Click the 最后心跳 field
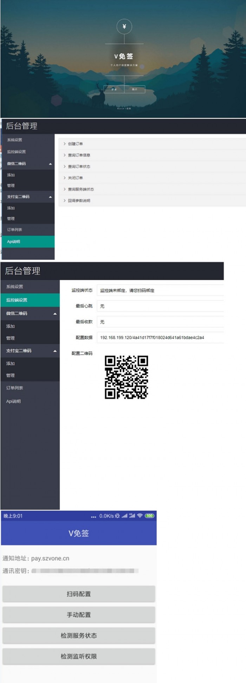Viewport: 246px width, 683px height. coord(160,306)
